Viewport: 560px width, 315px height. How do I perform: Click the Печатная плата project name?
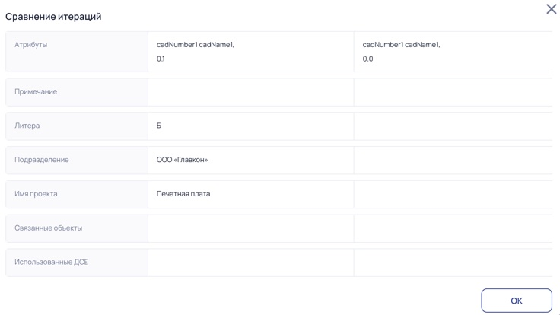(x=183, y=194)
